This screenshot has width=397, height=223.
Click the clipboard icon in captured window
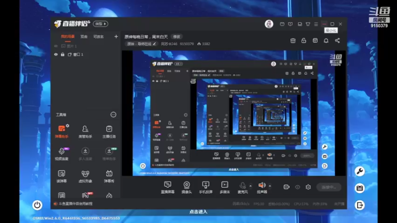(359, 188)
